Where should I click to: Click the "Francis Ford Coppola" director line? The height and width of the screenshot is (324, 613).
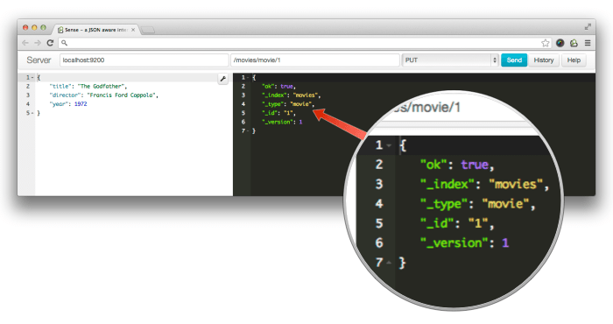coord(103,95)
